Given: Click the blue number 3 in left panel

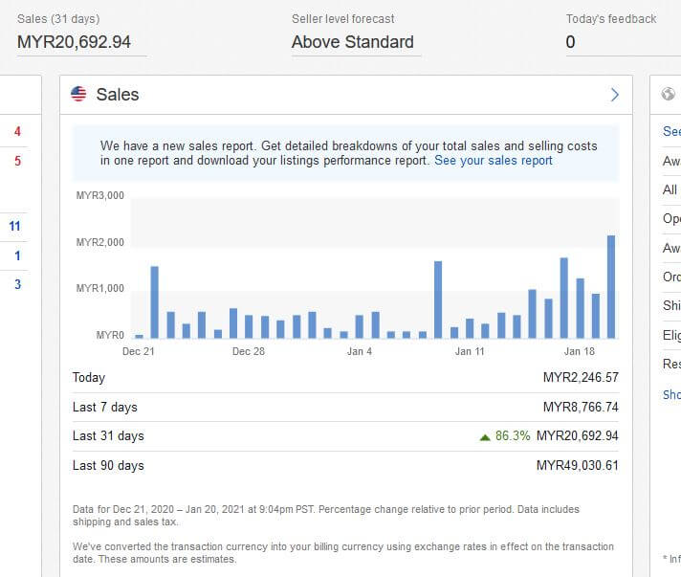Looking at the screenshot, I should tap(17, 284).
